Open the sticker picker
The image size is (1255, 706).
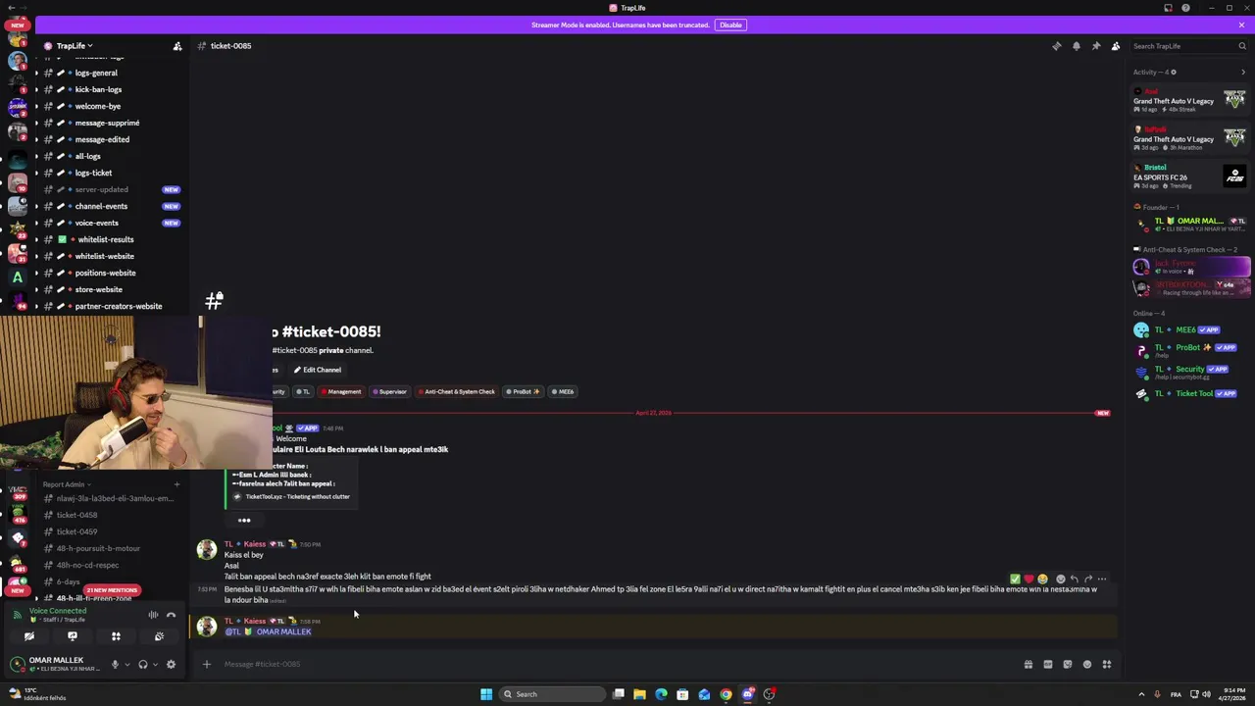coord(1067,664)
